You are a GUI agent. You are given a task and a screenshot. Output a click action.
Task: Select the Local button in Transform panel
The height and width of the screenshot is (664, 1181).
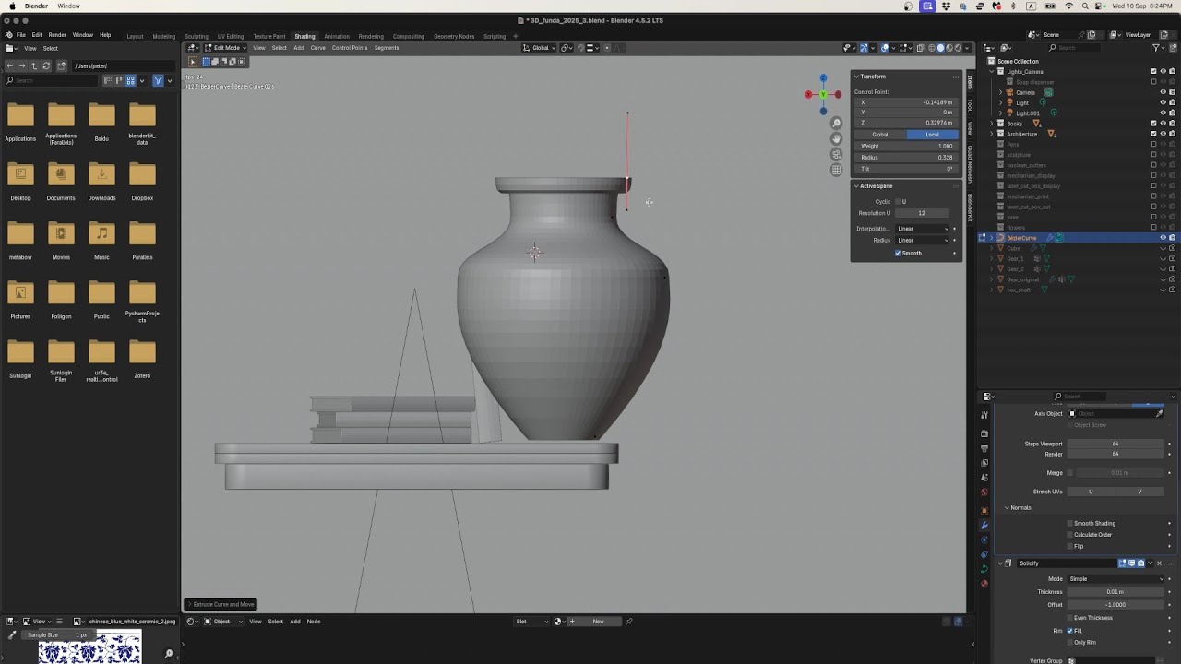(932, 135)
